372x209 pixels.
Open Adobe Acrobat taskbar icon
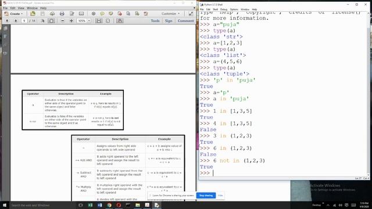click(x=147, y=205)
